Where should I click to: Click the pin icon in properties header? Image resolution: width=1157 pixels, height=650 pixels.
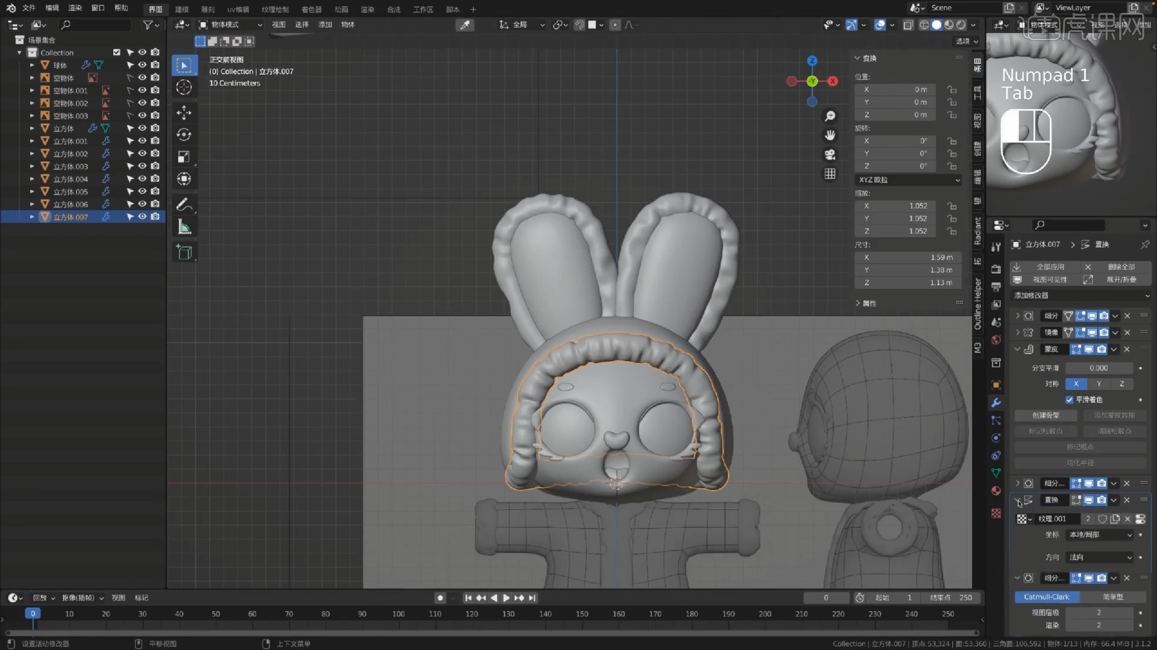[x=1144, y=244]
